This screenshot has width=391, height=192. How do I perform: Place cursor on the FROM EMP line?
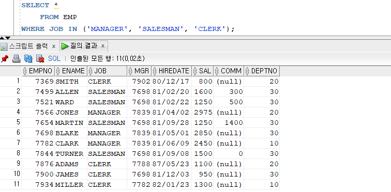[x=58, y=17]
